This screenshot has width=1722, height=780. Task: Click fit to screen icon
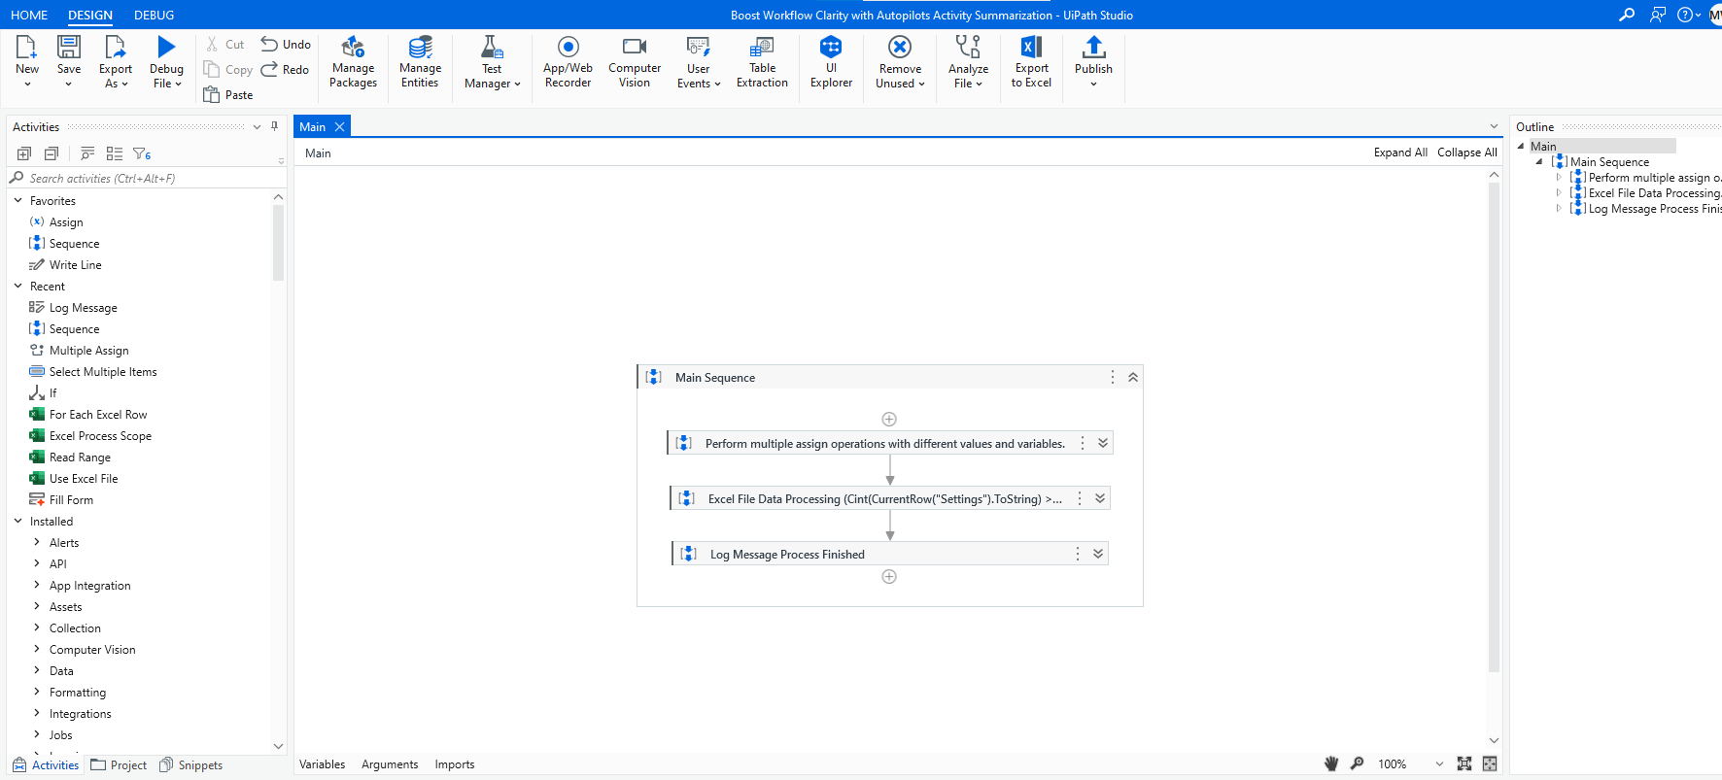point(1464,764)
